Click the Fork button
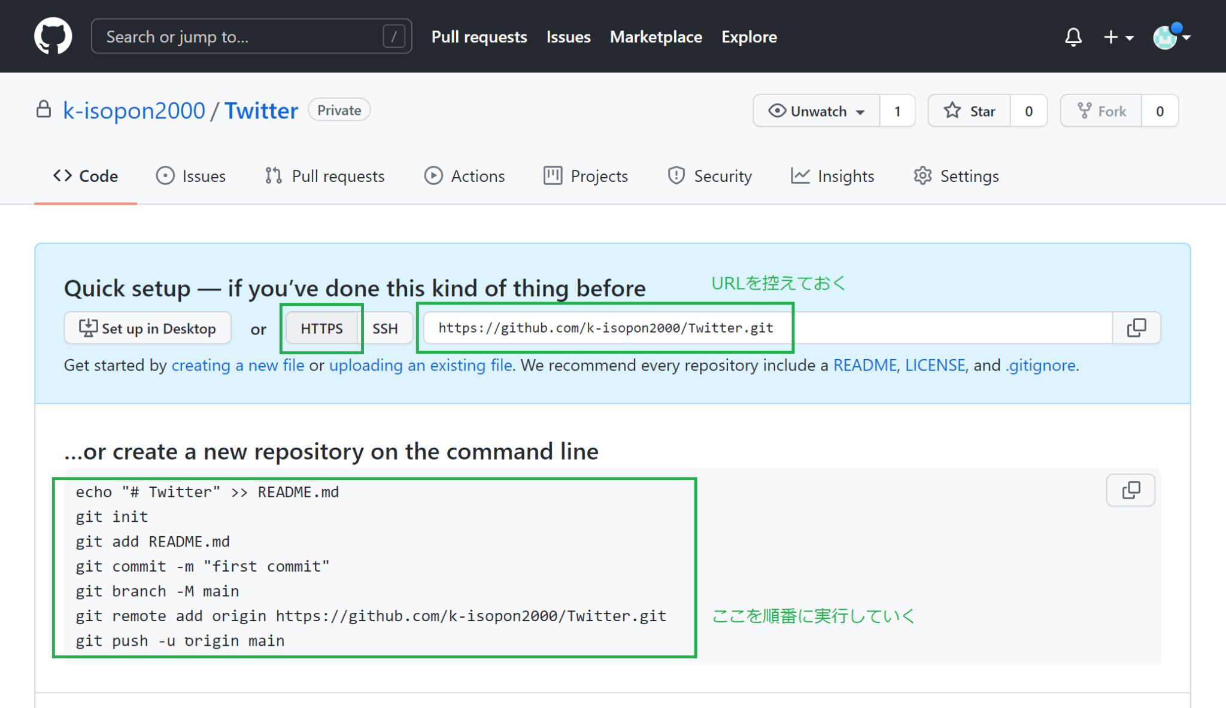Screen dimensions: 1226x708 point(1101,111)
